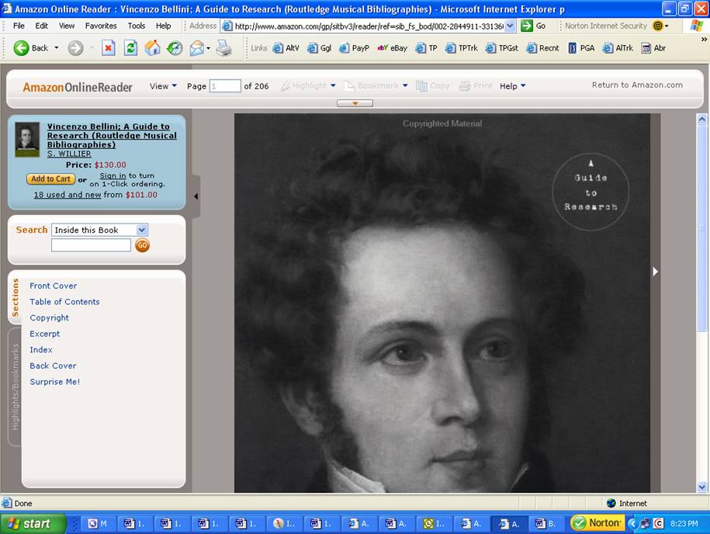Click the Print icon in browser toolbar
Viewport: 710px width, 534px height.
coord(223,48)
